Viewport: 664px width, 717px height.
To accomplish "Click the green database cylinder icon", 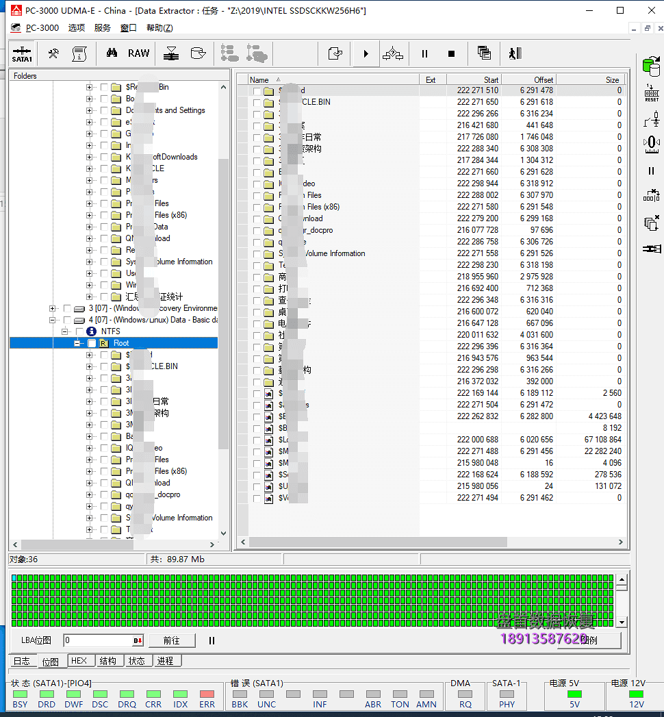I will point(651,66).
